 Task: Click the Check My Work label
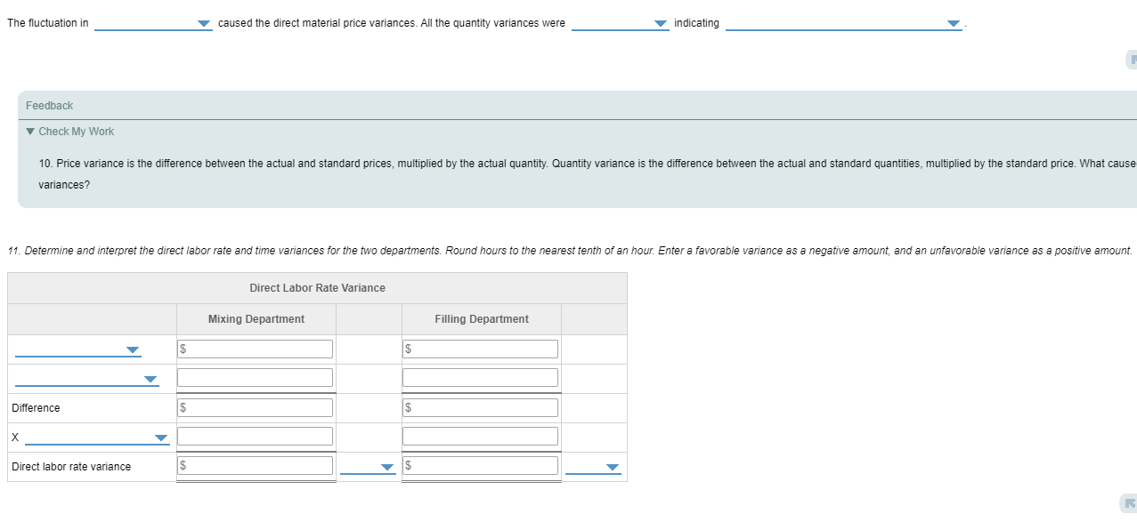[76, 131]
